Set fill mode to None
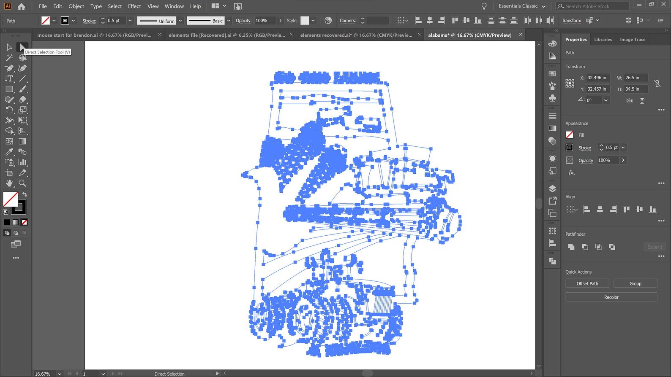This screenshot has width=671, height=377. click(x=25, y=222)
